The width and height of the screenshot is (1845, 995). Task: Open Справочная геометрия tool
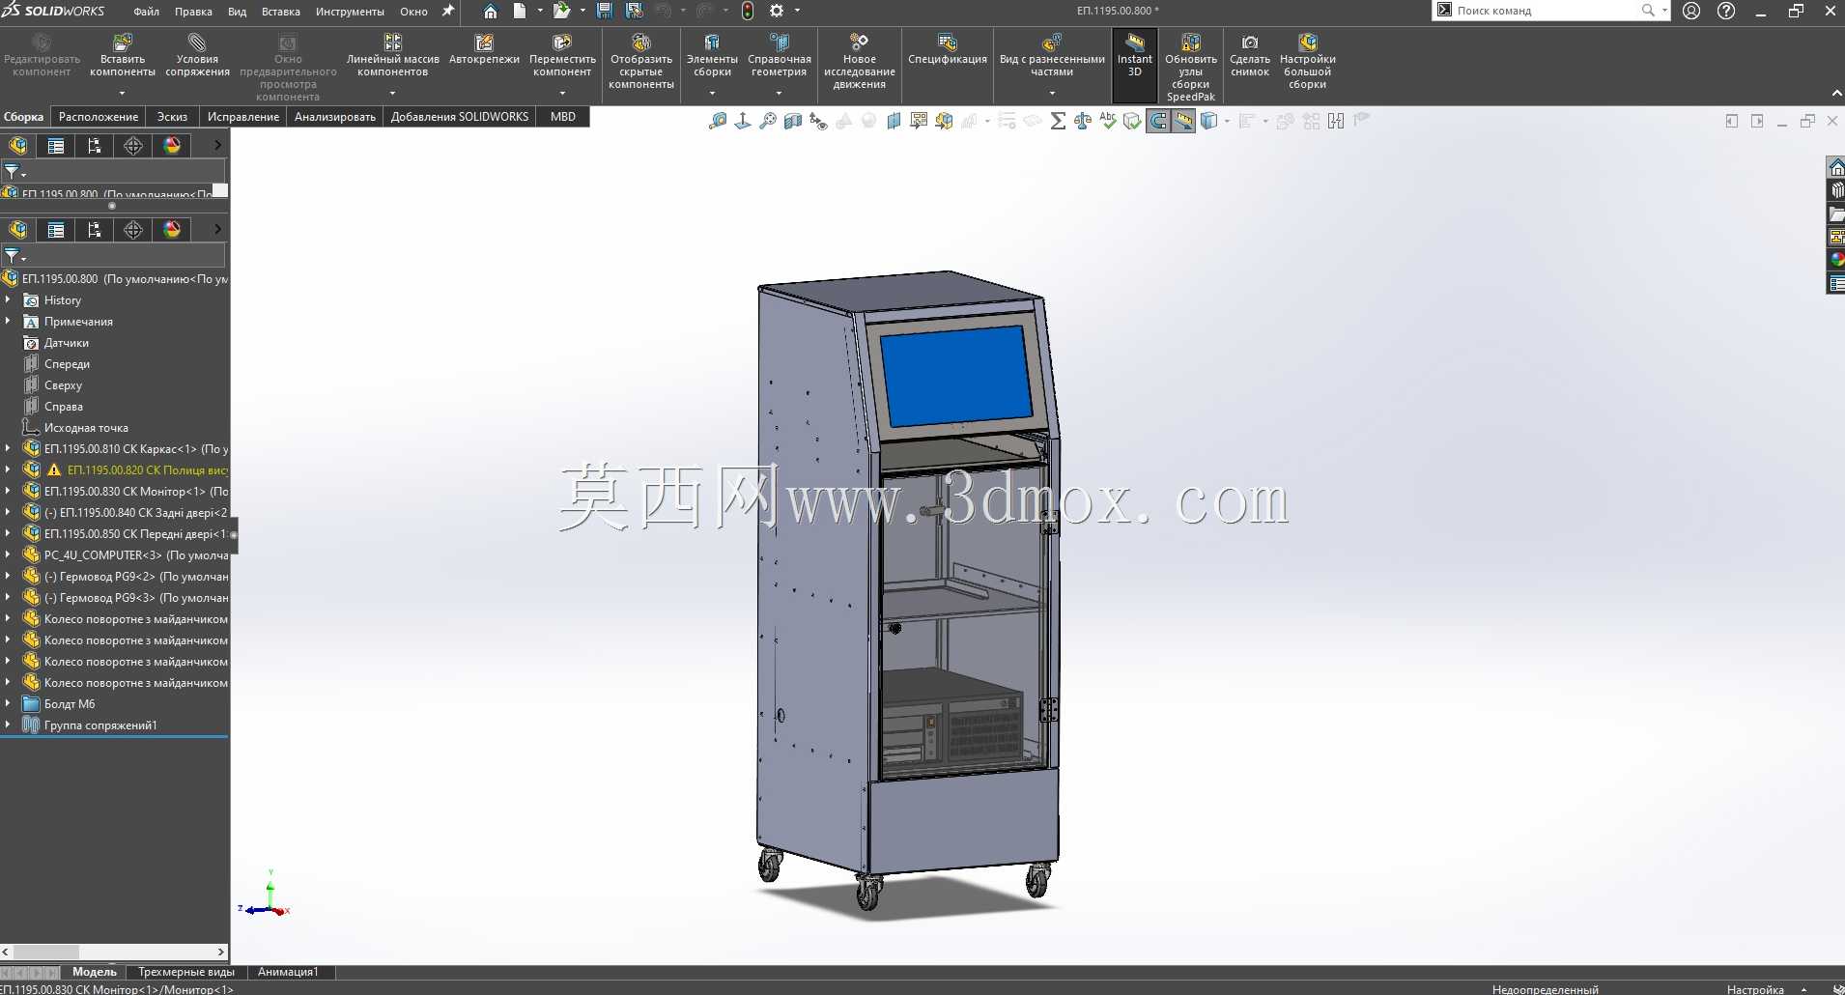point(779,56)
